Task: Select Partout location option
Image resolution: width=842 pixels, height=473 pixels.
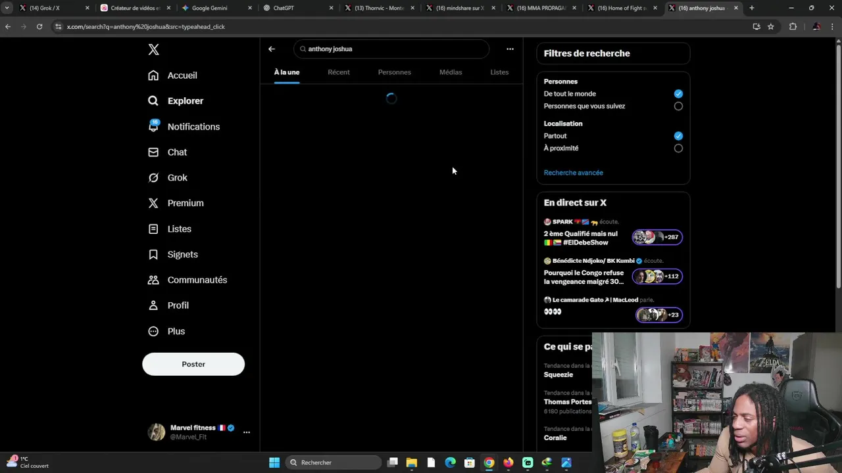Action: pyautogui.click(x=678, y=136)
